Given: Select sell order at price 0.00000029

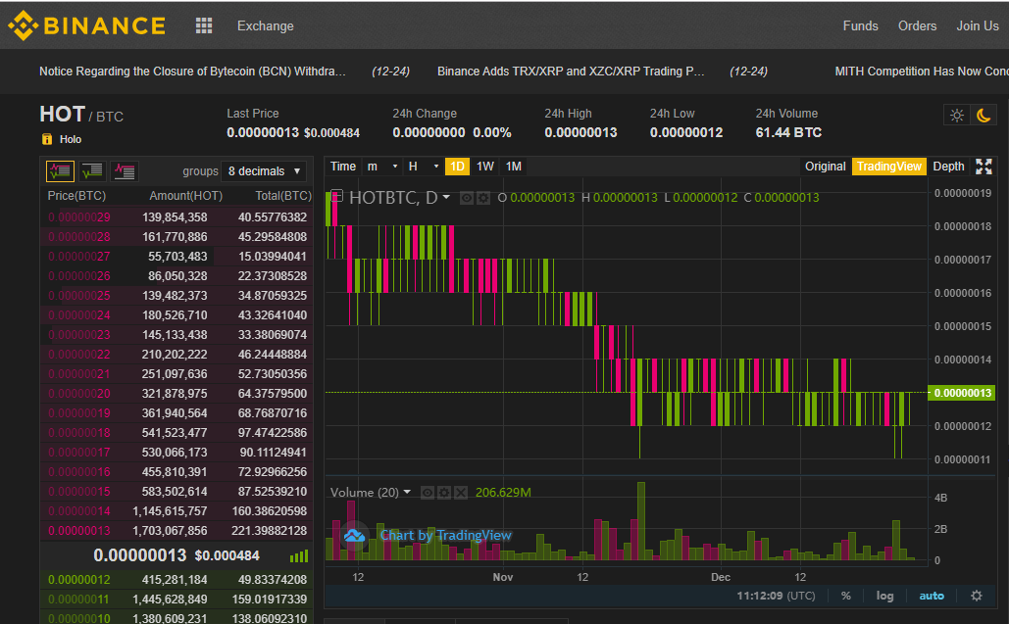Looking at the screenshot, I should 177,217.
